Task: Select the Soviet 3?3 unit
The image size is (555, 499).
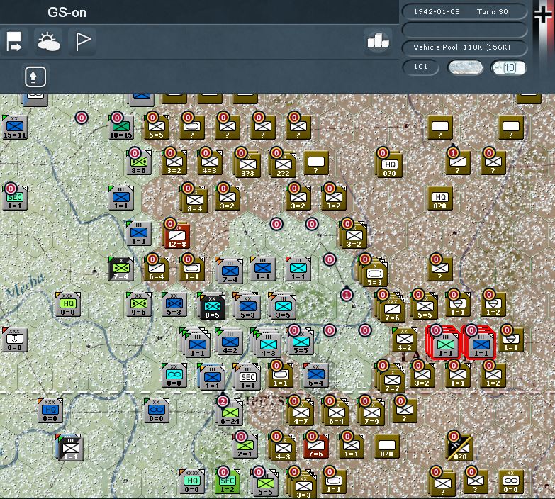Action: coord(247,165)
